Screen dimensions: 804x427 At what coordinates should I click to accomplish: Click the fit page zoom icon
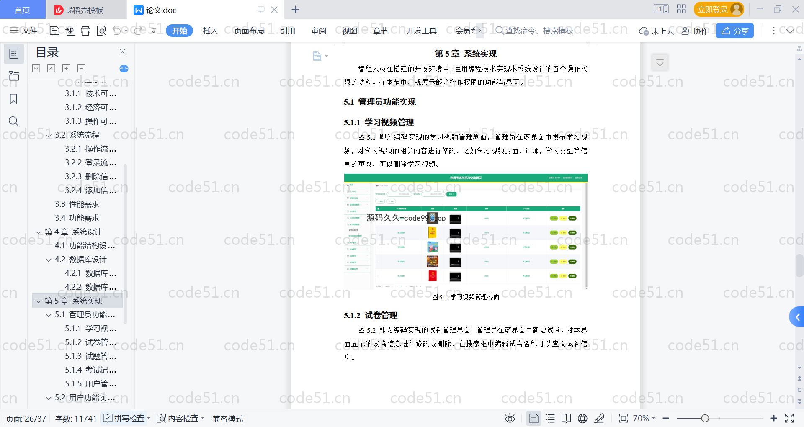624,418
